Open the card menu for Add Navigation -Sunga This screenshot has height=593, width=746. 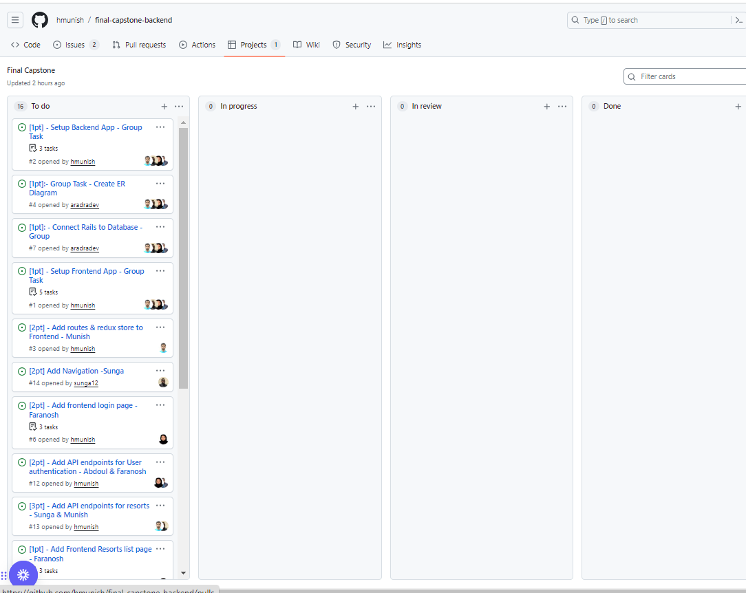pos(160,371)
